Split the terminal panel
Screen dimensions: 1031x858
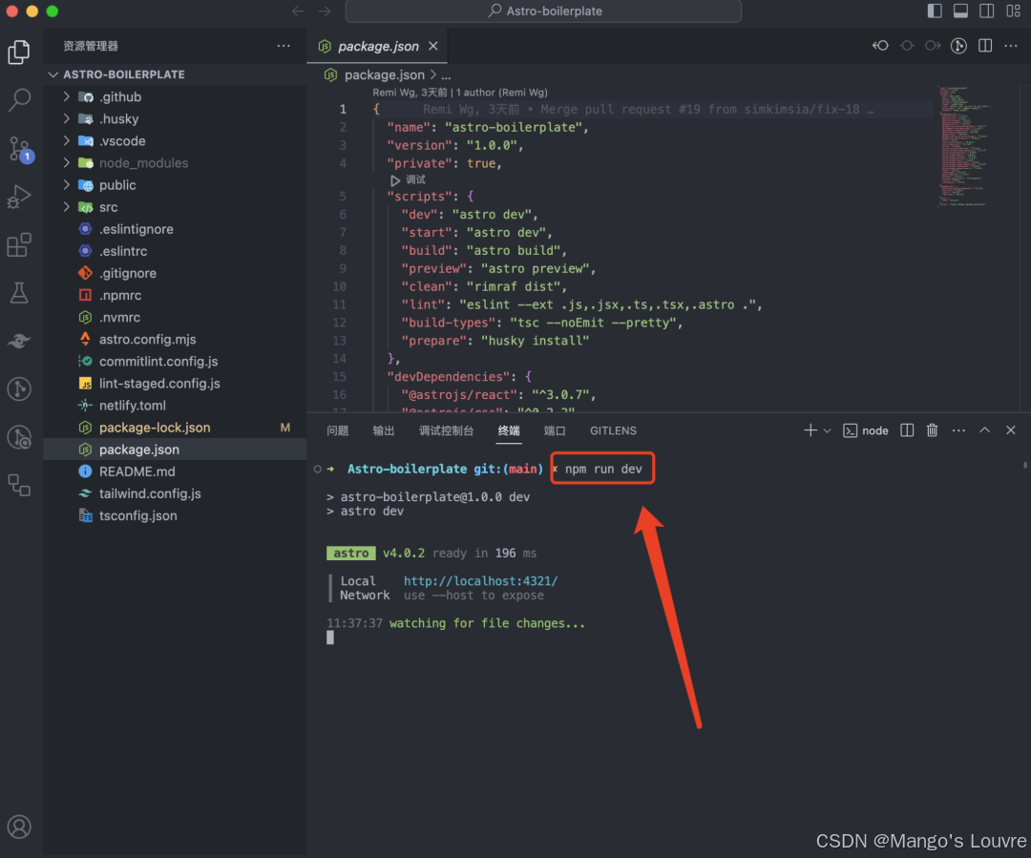point(908,430)
